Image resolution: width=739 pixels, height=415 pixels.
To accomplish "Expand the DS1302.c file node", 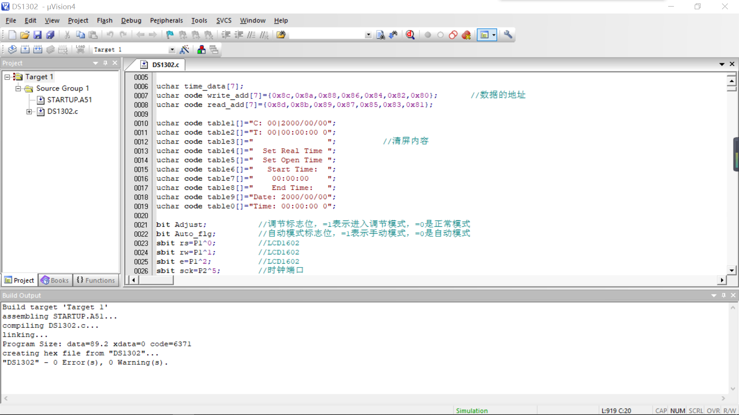I will [29, 111].
